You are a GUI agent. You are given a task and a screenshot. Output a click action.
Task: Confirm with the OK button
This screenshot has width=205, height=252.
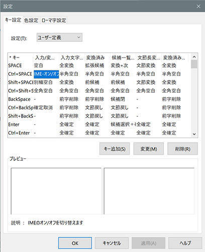tap(75, 243)
